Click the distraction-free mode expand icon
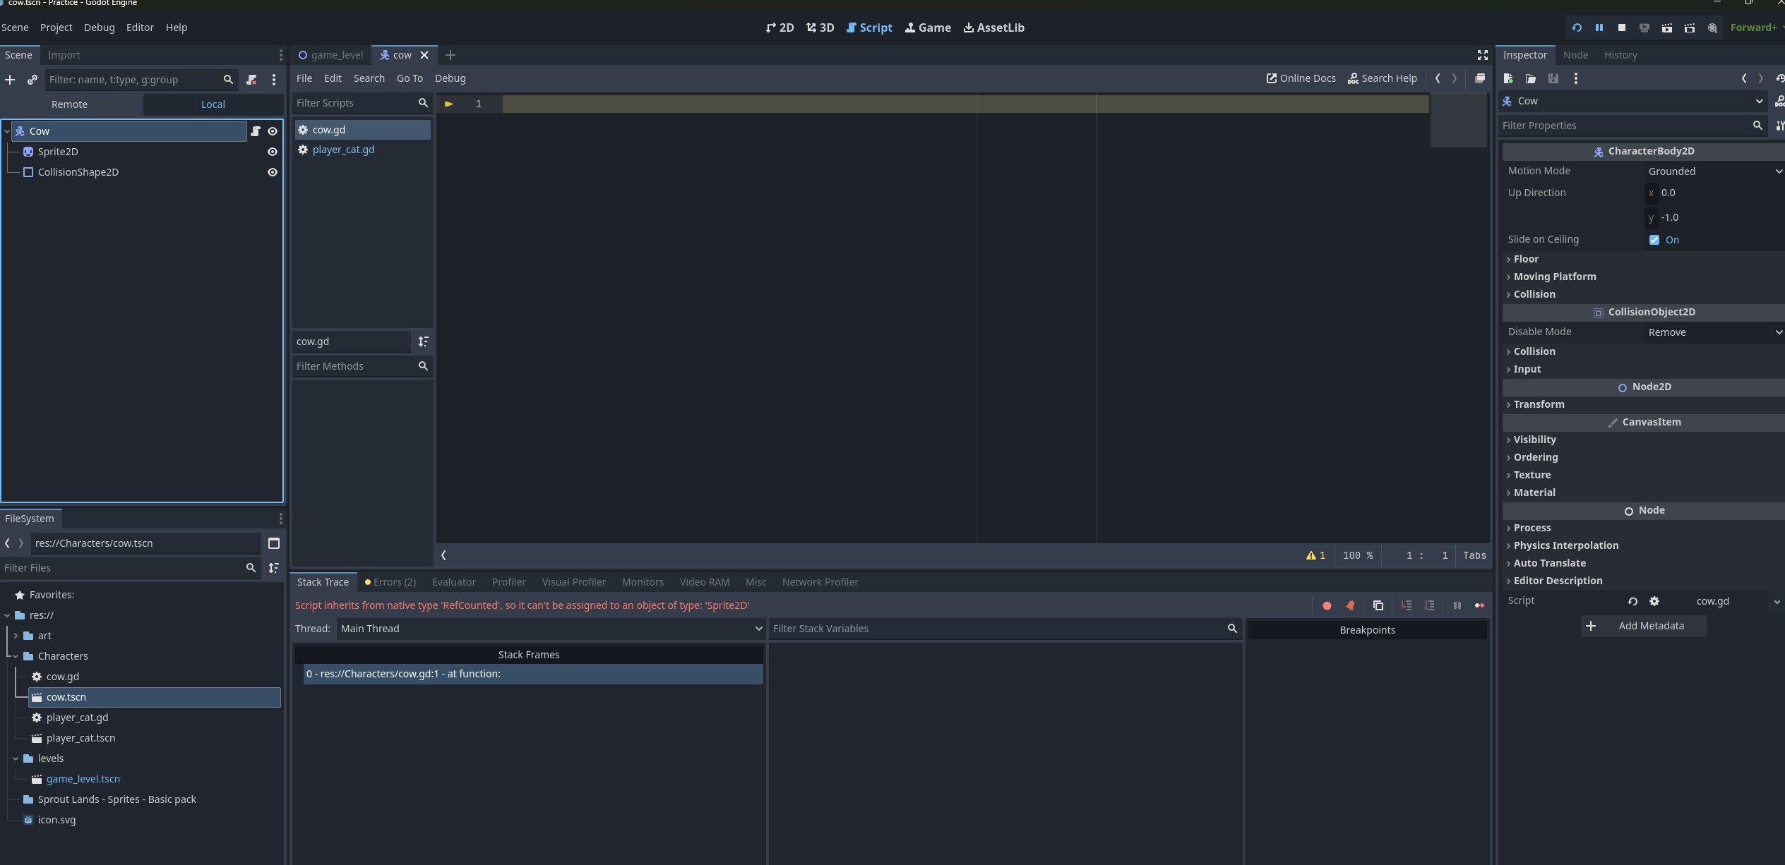1785x865 pixels. pyautogui.click(x=1483, y=55)
